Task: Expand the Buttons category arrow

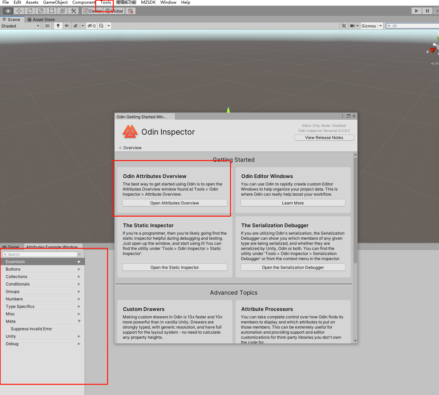Action: pos(79,269)
